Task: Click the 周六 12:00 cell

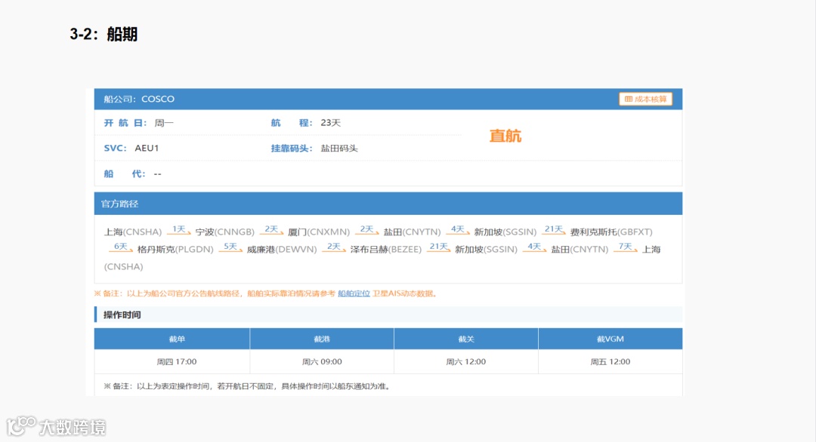Action: point(465,361)
